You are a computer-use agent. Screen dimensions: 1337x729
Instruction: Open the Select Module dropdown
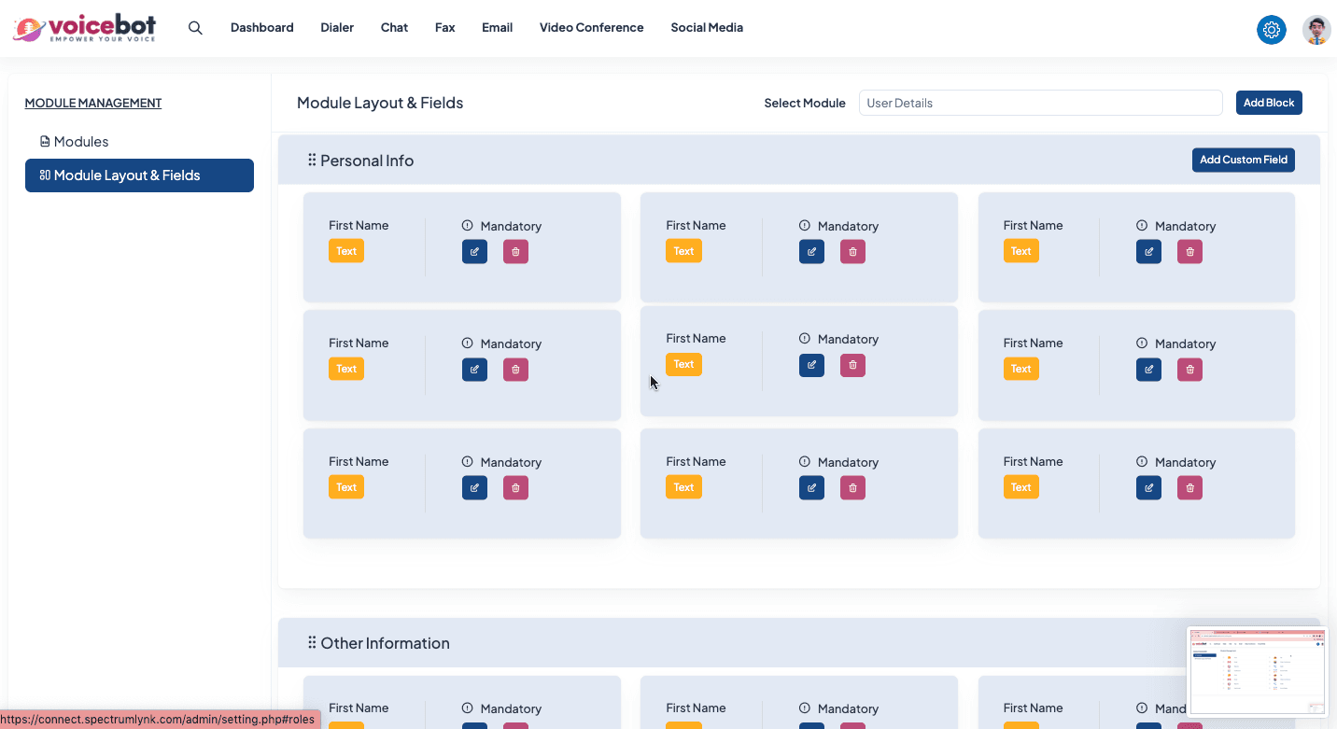1040,103
